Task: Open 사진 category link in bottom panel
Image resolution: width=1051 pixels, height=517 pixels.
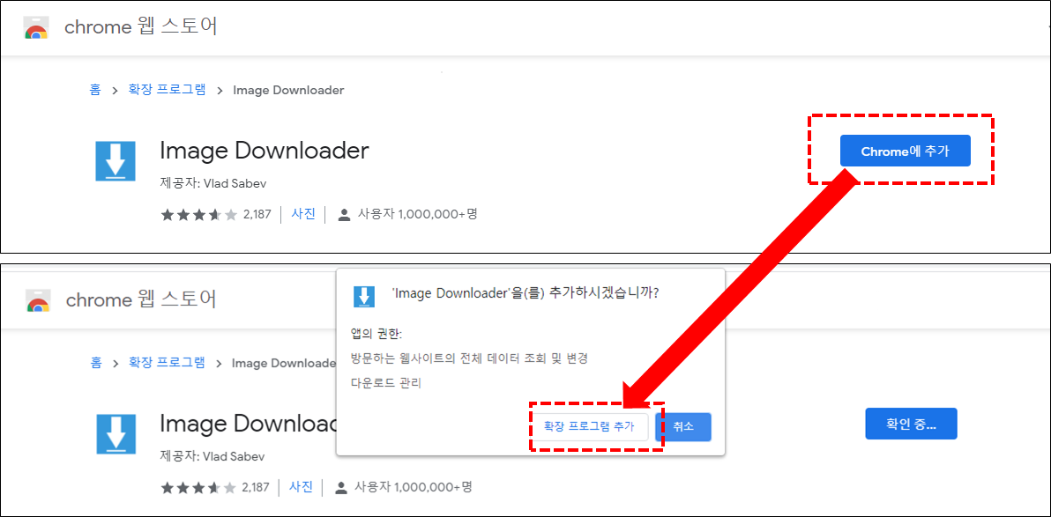Action: (x=301, y=487)
